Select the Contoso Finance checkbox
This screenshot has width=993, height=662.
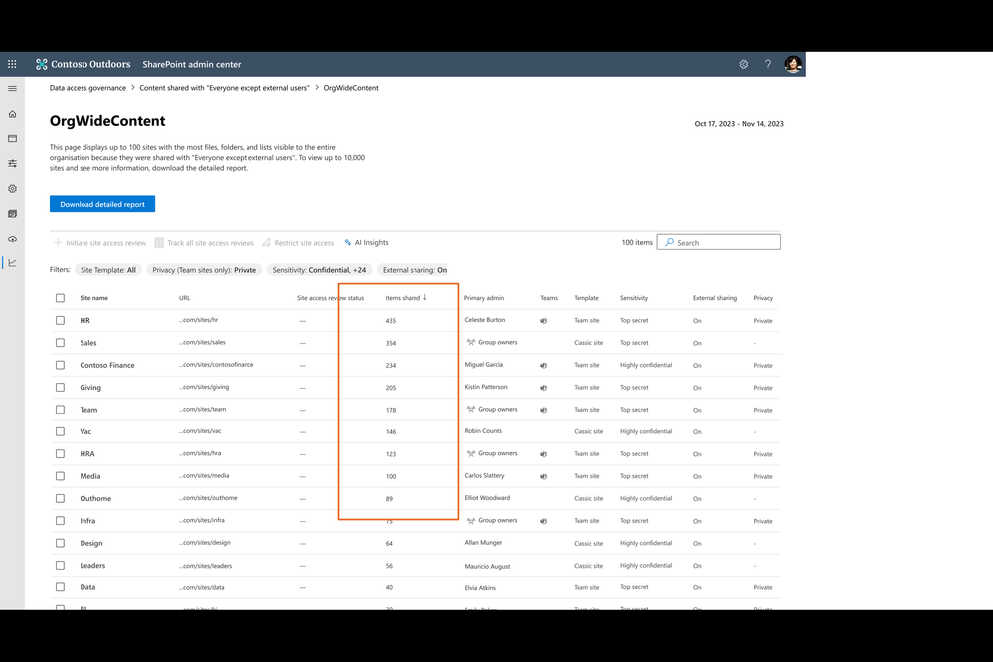[x=61, y=365]
